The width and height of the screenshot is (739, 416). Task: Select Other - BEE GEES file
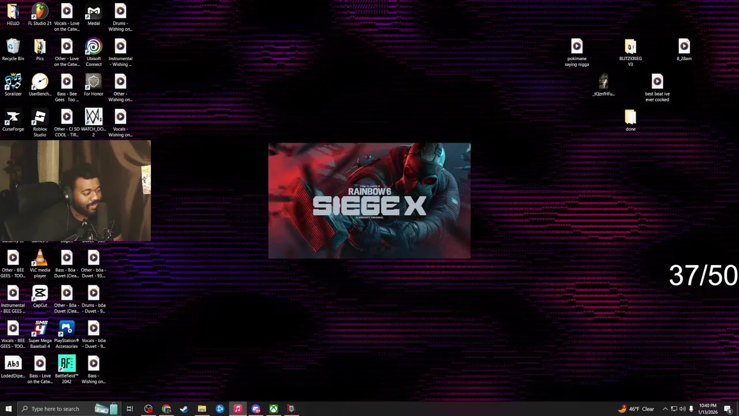(x=13, y=265)
